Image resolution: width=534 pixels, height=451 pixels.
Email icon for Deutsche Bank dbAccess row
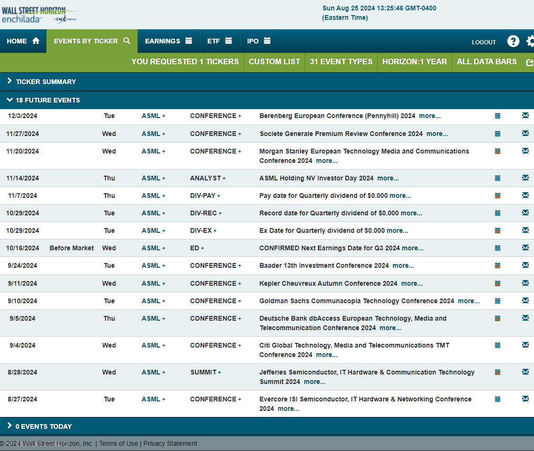pos(525,318)
